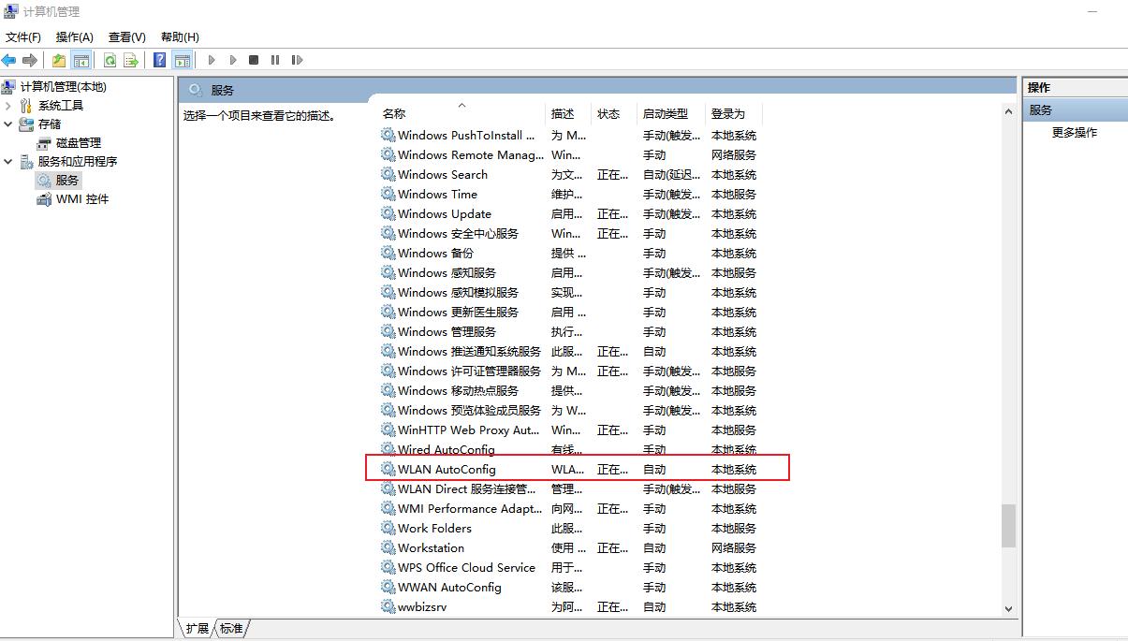Click the pause service icon

click(274, 59)
